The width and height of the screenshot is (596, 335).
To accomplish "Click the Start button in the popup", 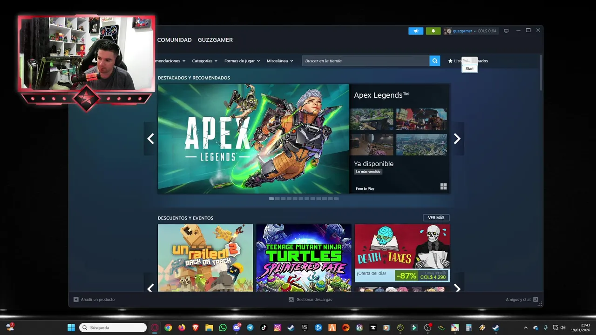I will click(x=469, y=68).
